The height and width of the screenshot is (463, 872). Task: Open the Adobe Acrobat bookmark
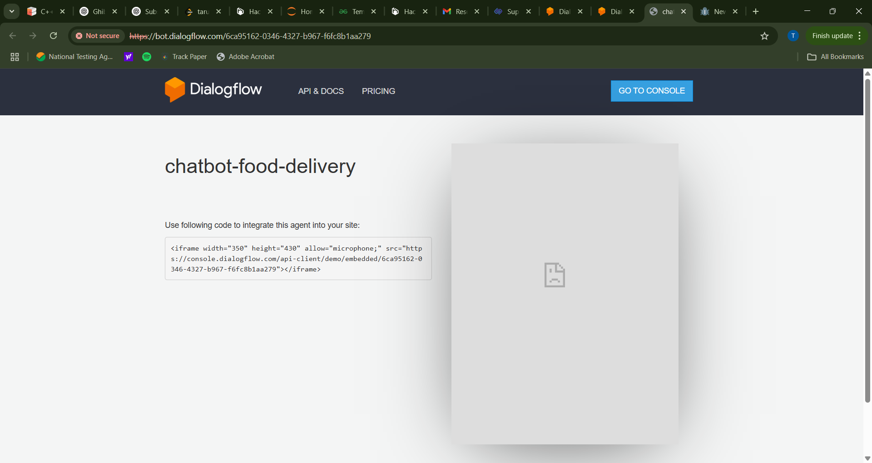click(x=246, y=57)
